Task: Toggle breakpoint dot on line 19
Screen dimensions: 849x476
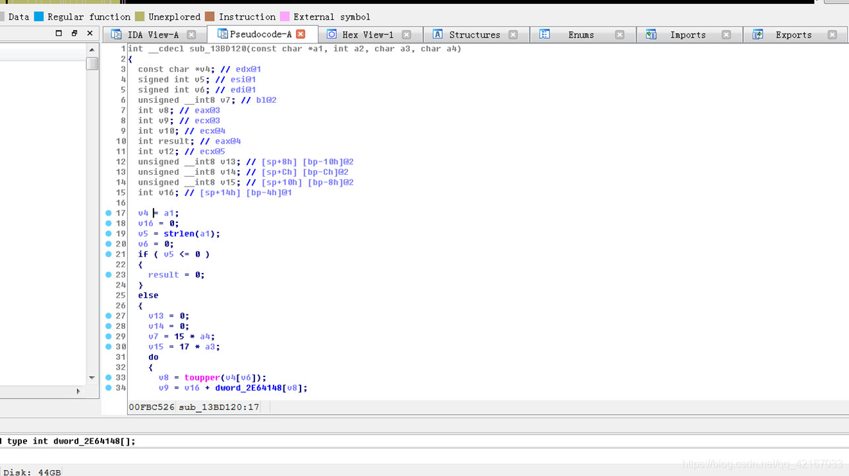Action: coord(108,233)
